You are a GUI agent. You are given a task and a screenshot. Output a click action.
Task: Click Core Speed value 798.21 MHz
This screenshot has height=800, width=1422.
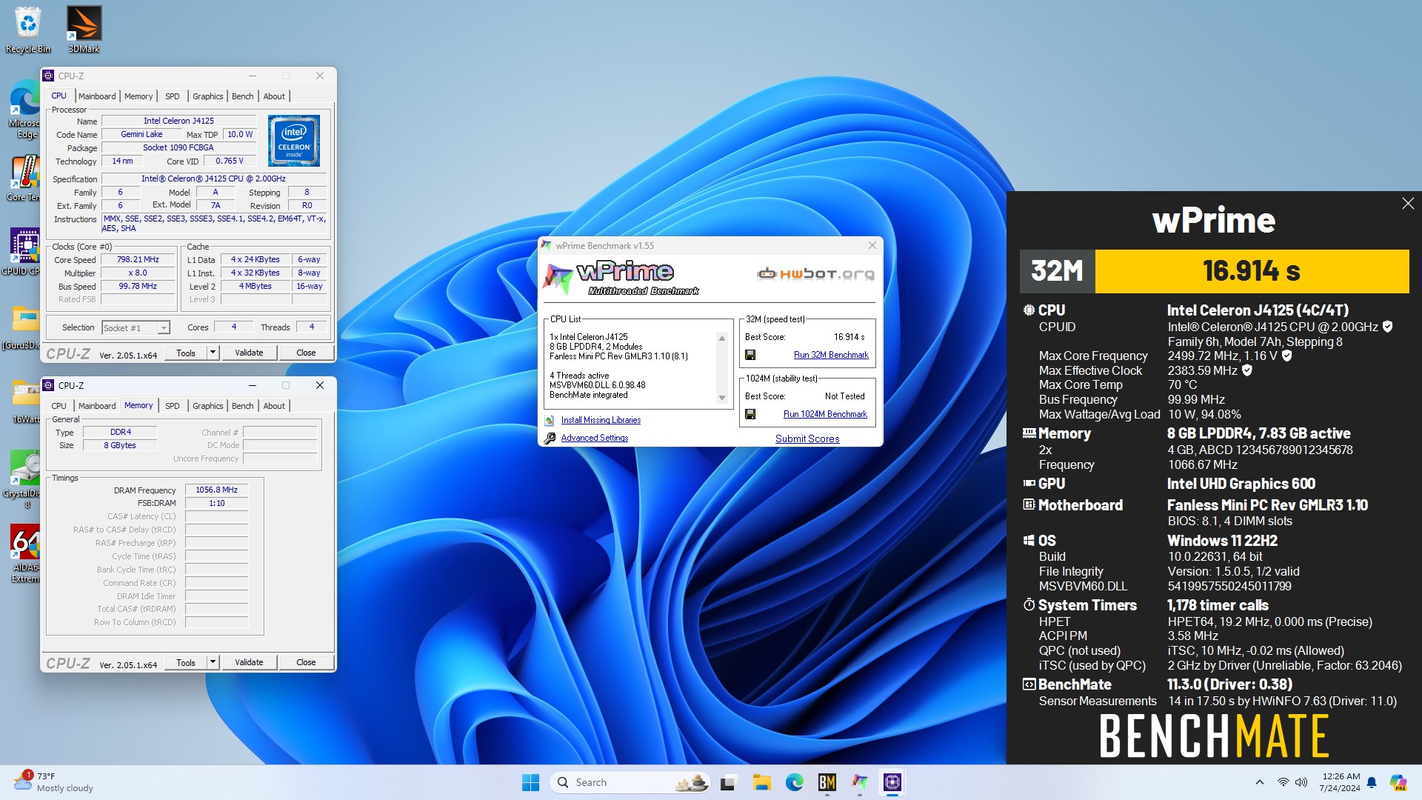pyautogui.click(x=138, y=260)
